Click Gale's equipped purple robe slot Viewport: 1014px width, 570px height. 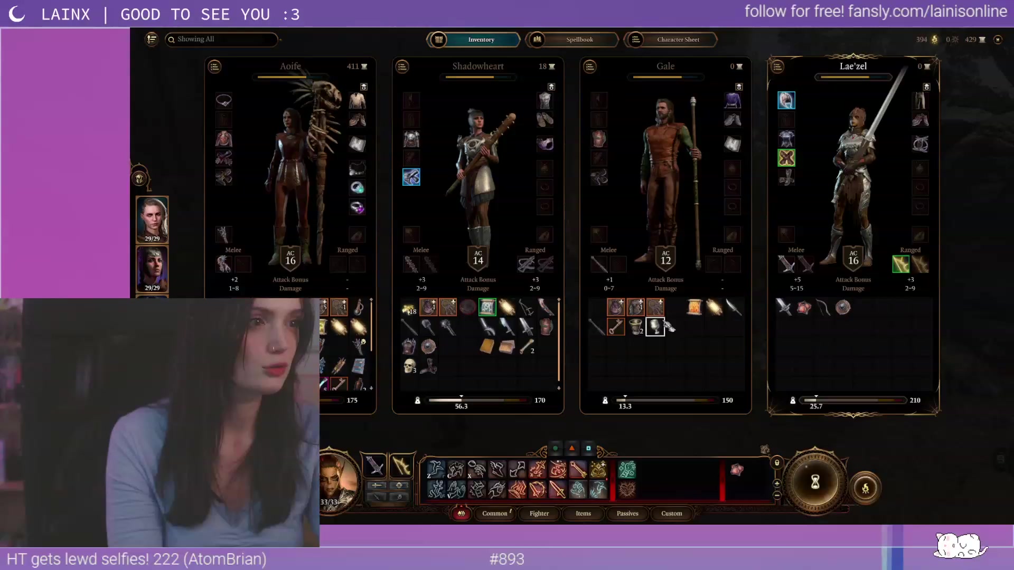(733, 100)
